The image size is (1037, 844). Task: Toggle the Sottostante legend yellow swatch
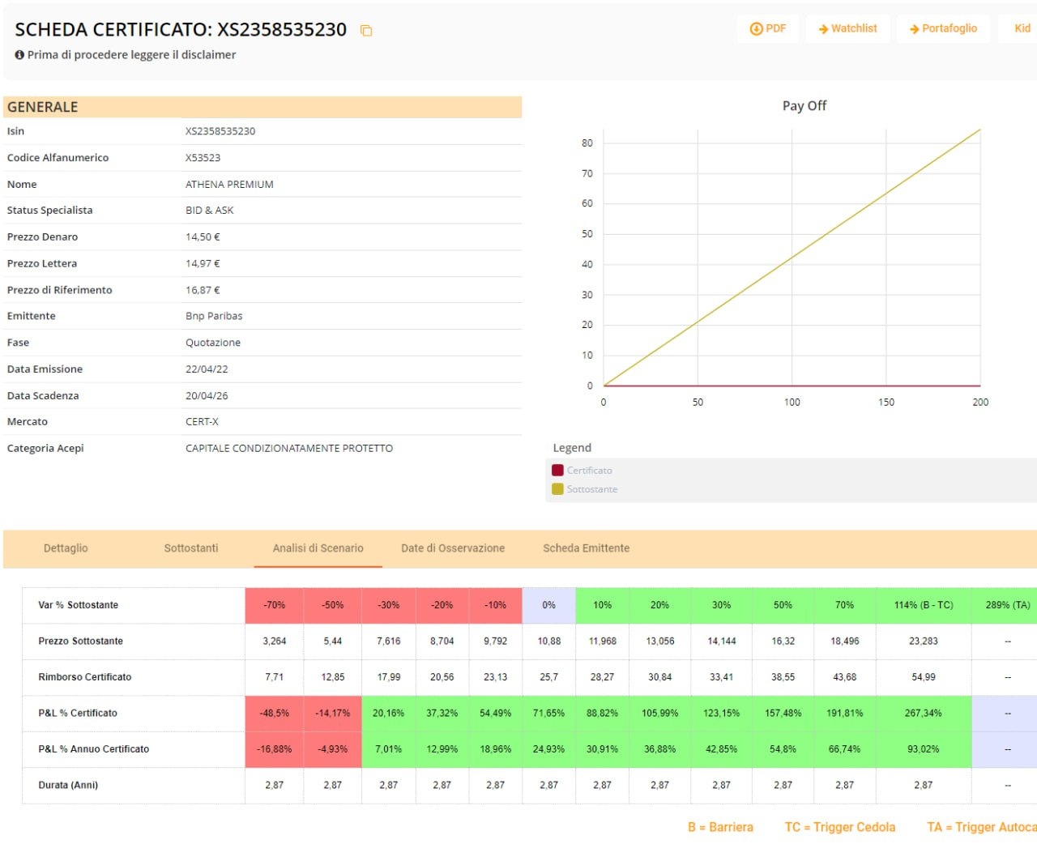click(x=557, y=489)
